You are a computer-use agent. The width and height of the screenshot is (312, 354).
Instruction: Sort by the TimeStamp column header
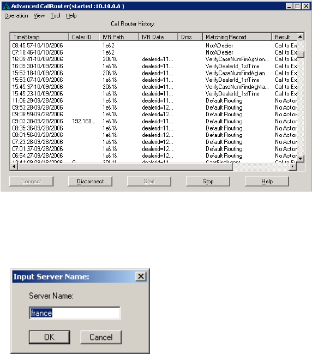coord(39,37)
